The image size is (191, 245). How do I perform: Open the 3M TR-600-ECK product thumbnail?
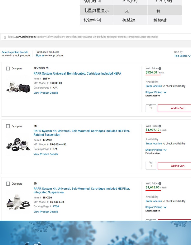coord(18,202)
